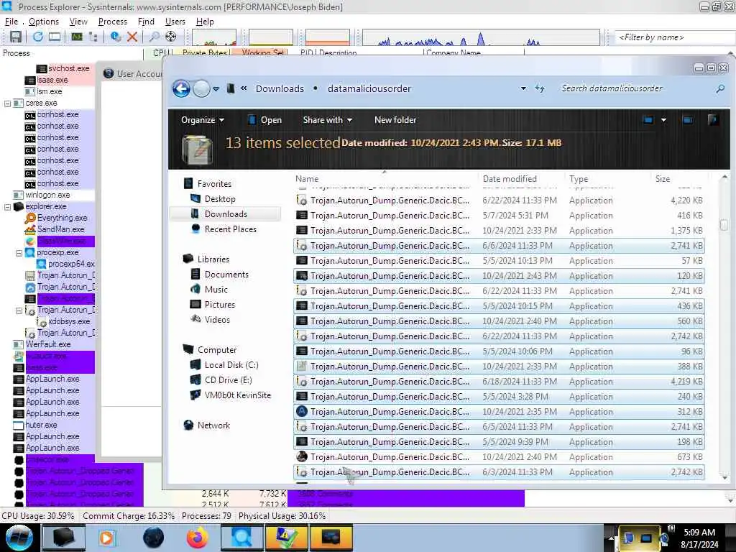The height and width of the screenshot is (552, 736).
Task: Open the view options dropdown arrow
Action: click(663, 120)
